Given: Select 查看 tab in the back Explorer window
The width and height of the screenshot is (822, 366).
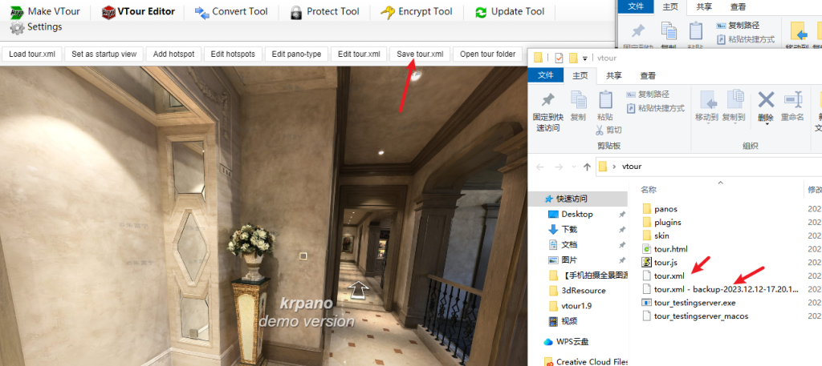Looking at the screenshot, I should click(738, 6).
